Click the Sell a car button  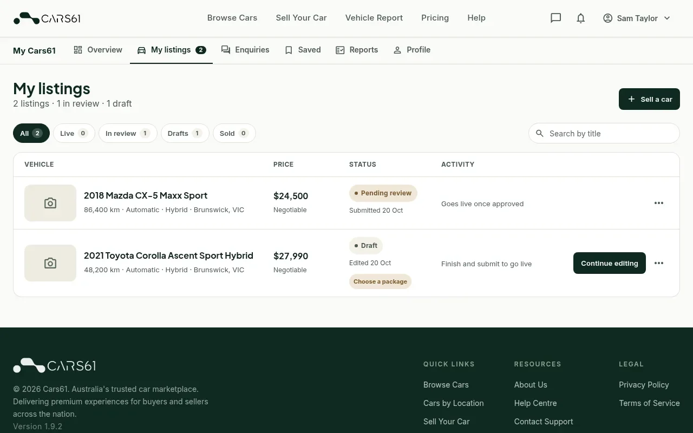coord(649,99)
